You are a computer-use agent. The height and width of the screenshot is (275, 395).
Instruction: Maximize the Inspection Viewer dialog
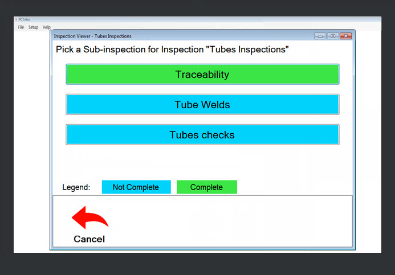click(x=333, y=36)
